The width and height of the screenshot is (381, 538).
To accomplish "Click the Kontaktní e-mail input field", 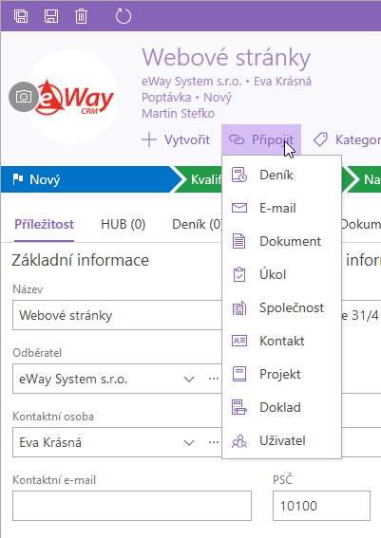I will 132,506.
